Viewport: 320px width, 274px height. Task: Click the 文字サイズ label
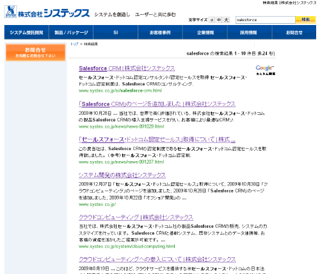point(198,20)
